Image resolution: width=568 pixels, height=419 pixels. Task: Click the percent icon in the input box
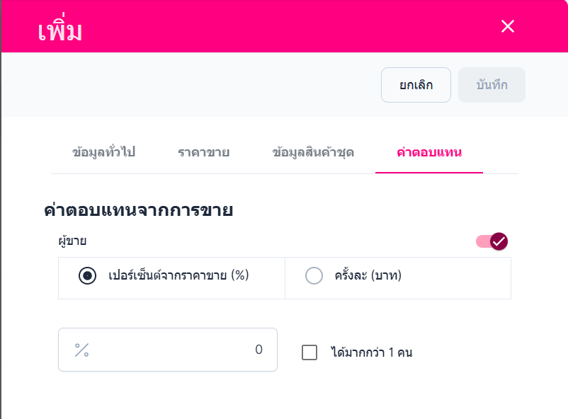pos(82,350)
